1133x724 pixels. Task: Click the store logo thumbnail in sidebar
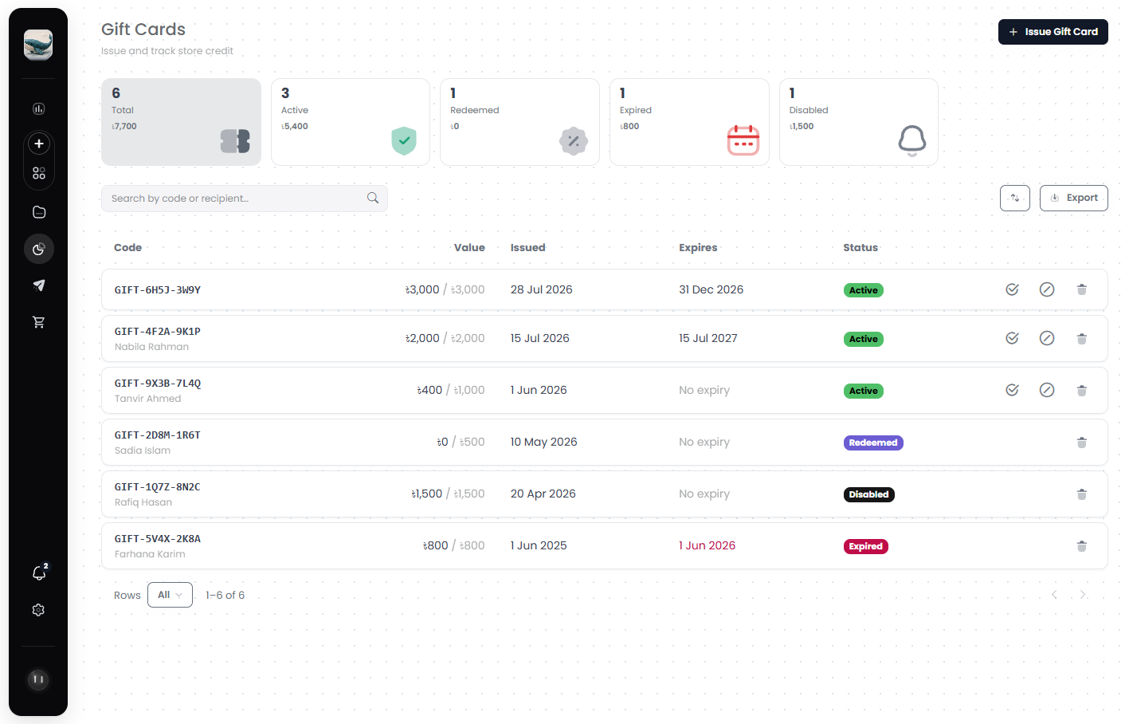click(38, 45)
